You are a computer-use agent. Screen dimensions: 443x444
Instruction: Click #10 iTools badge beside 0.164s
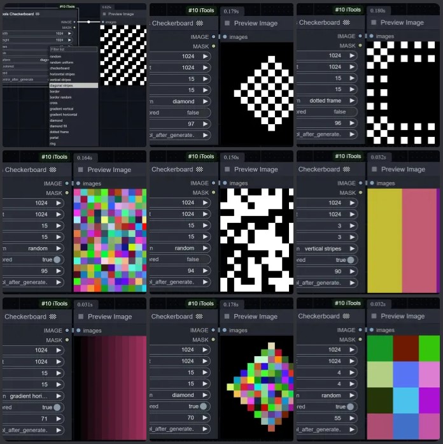pyautogui.click(x=55, y=157)
